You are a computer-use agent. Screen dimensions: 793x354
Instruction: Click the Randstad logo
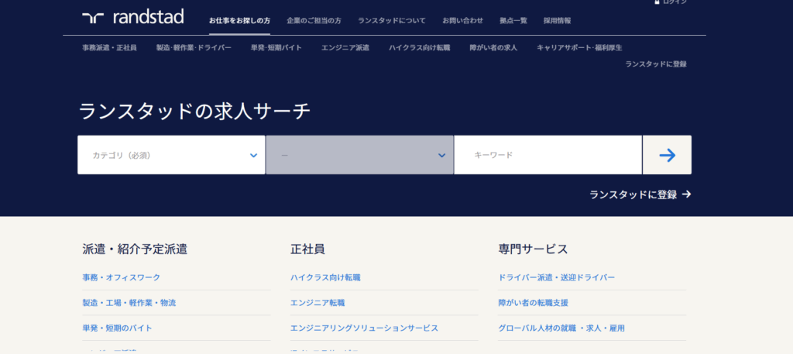click(132, 18)
